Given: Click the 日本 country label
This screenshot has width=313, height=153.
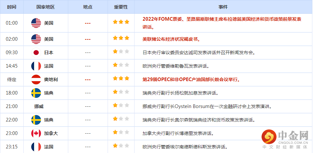Looking at the screenshot, I should 49,53.
